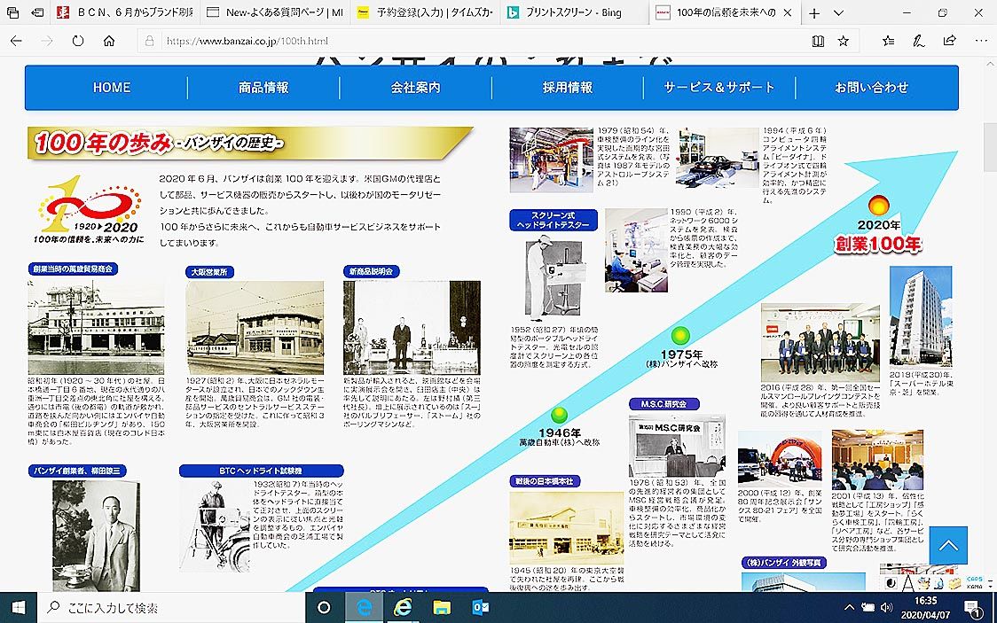Switch to the BCN、6月からブランド別 tab
997x623 pixels.
(124, 12)
